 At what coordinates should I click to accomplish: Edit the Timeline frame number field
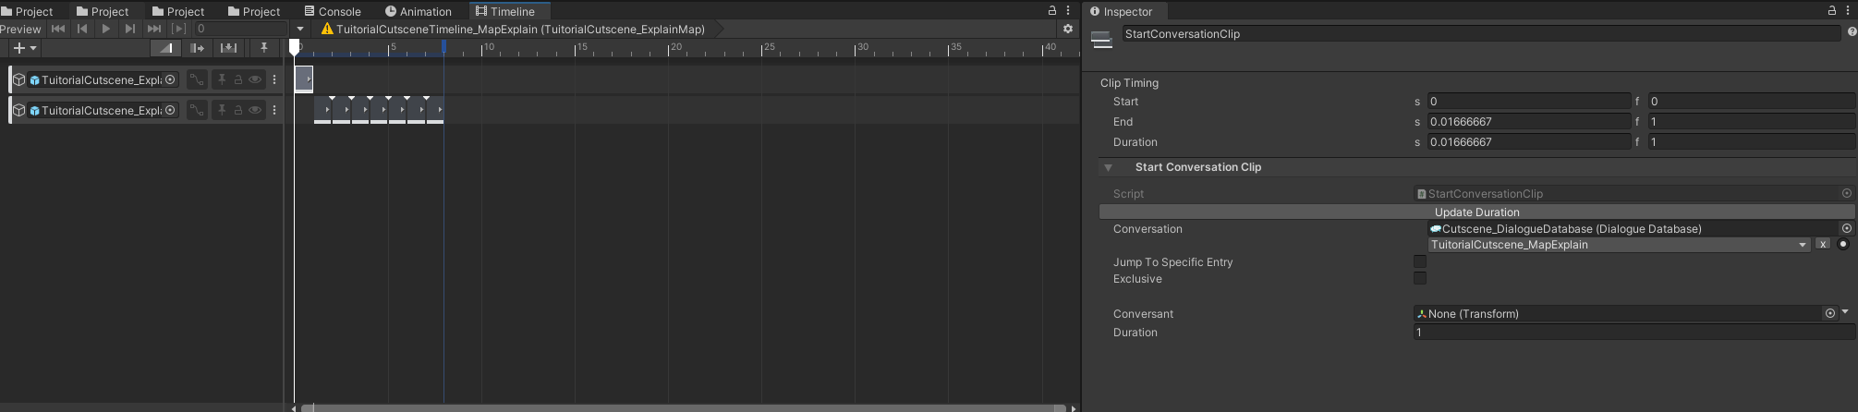[240, 29]
